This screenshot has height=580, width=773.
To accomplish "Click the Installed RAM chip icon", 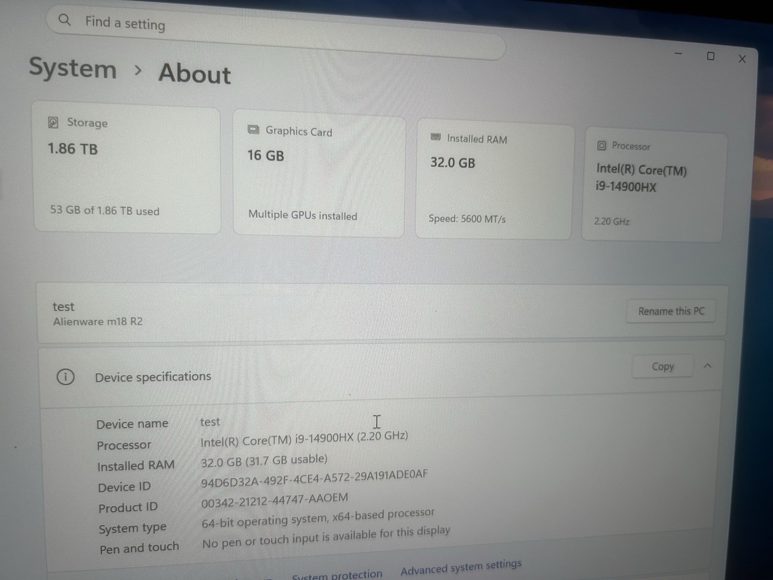I will (435, 137).
